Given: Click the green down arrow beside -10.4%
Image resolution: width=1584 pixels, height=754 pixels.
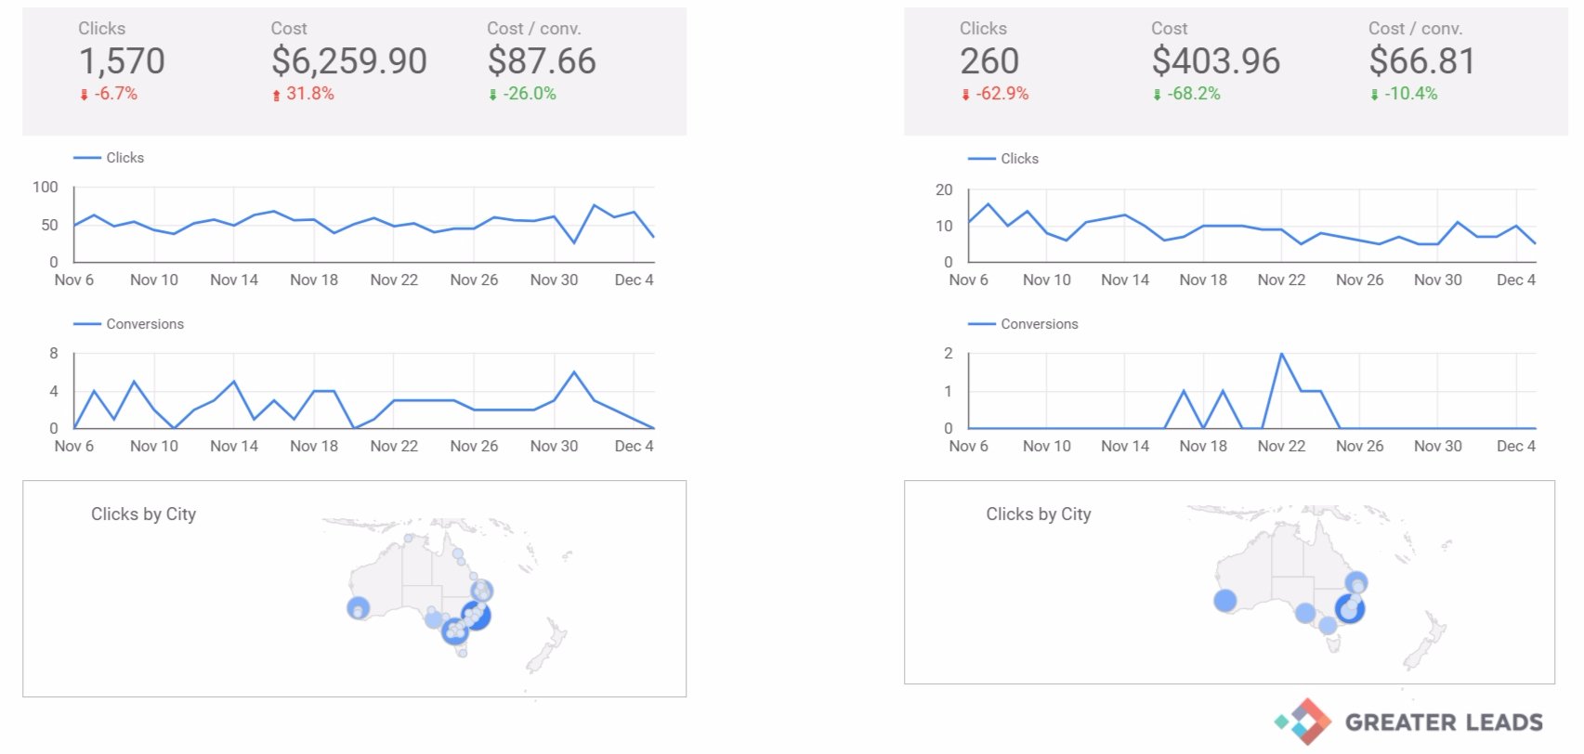Looking at the screenshot, I should [1375, 95].
